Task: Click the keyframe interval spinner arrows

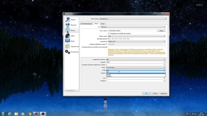Action: [x=164, y=65]
